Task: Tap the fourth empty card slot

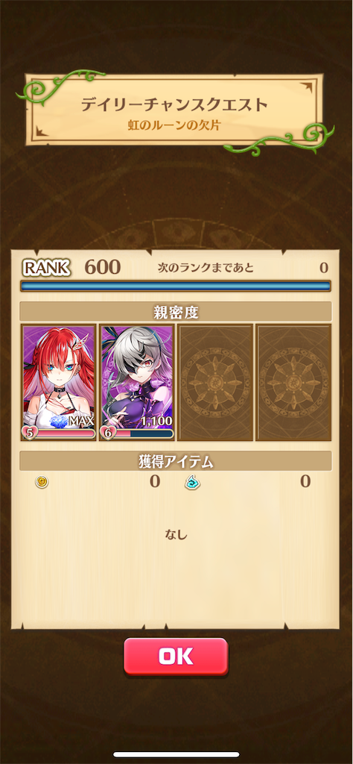Action: click(x=293, y=383)
